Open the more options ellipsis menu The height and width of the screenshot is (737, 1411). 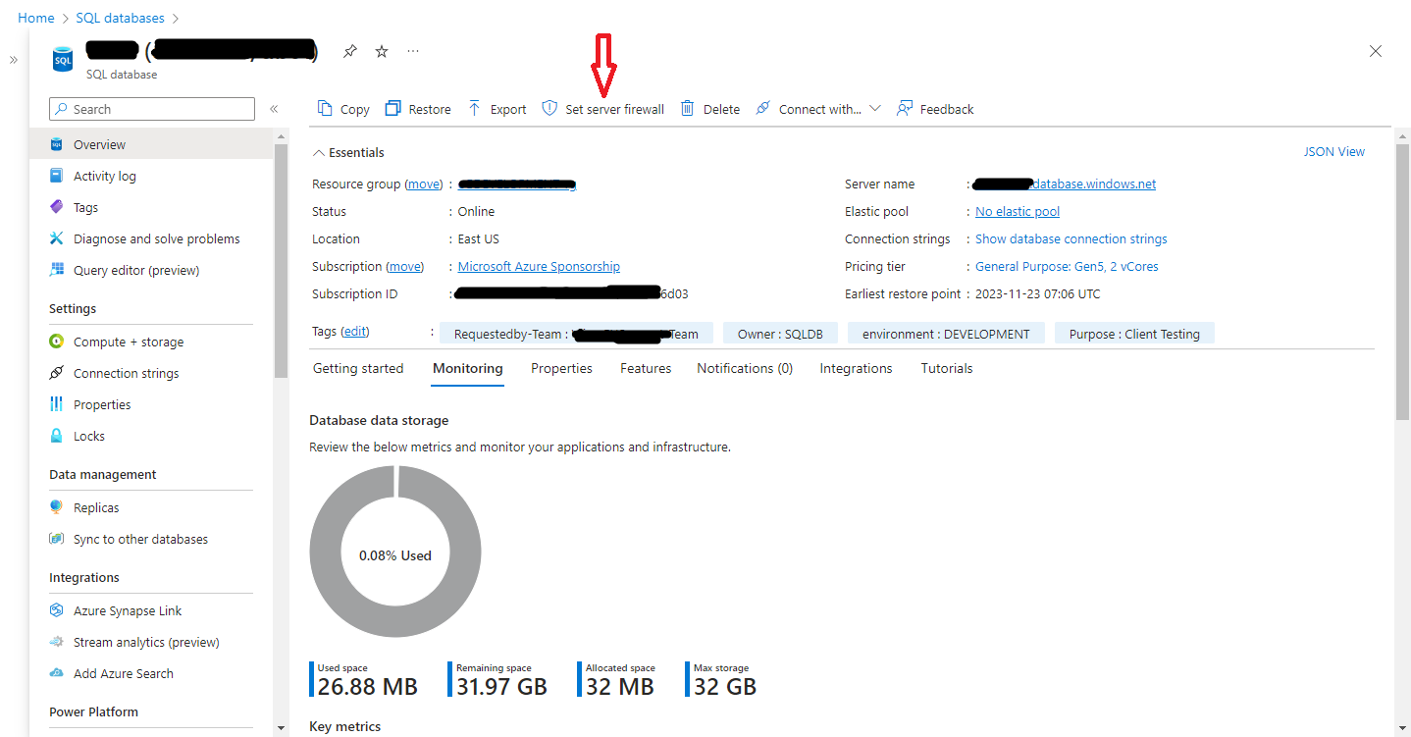tap(413, 51)
